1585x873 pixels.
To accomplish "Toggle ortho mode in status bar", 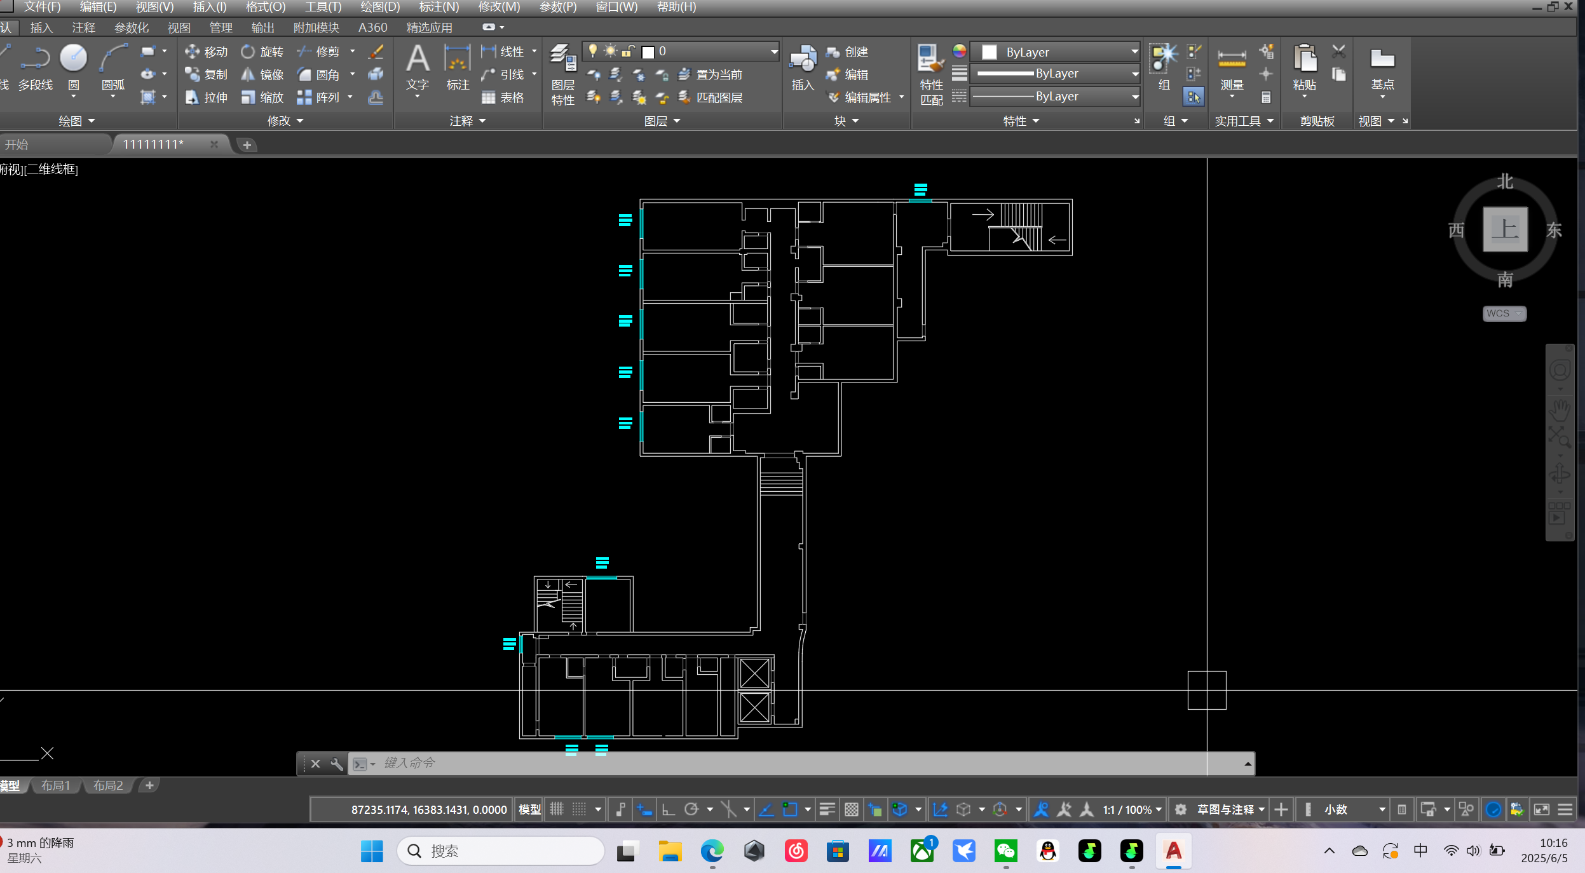I will (x=668, y=809).
